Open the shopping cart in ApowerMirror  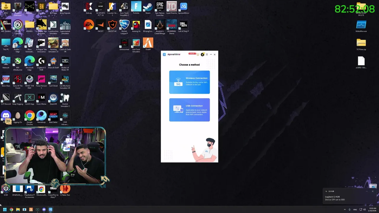pos(198,54)
